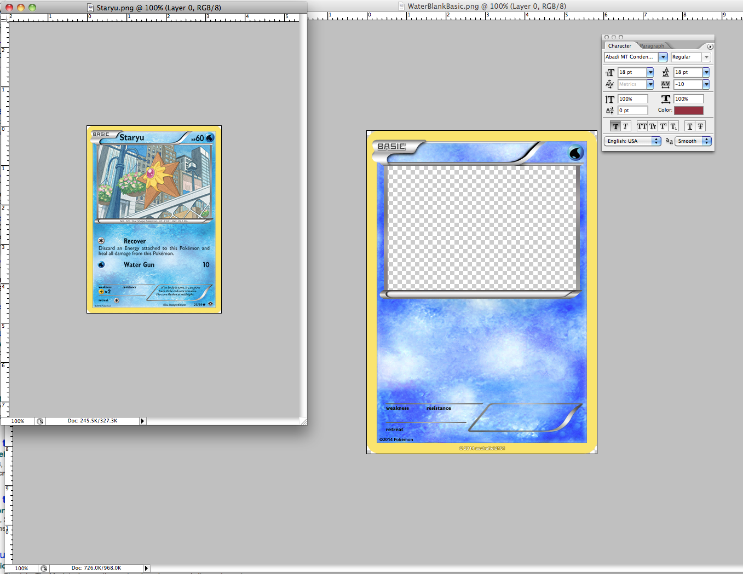Open the leading value dropdown arrow
This screenshot has width=743, height=574.
tap(706, 72)
